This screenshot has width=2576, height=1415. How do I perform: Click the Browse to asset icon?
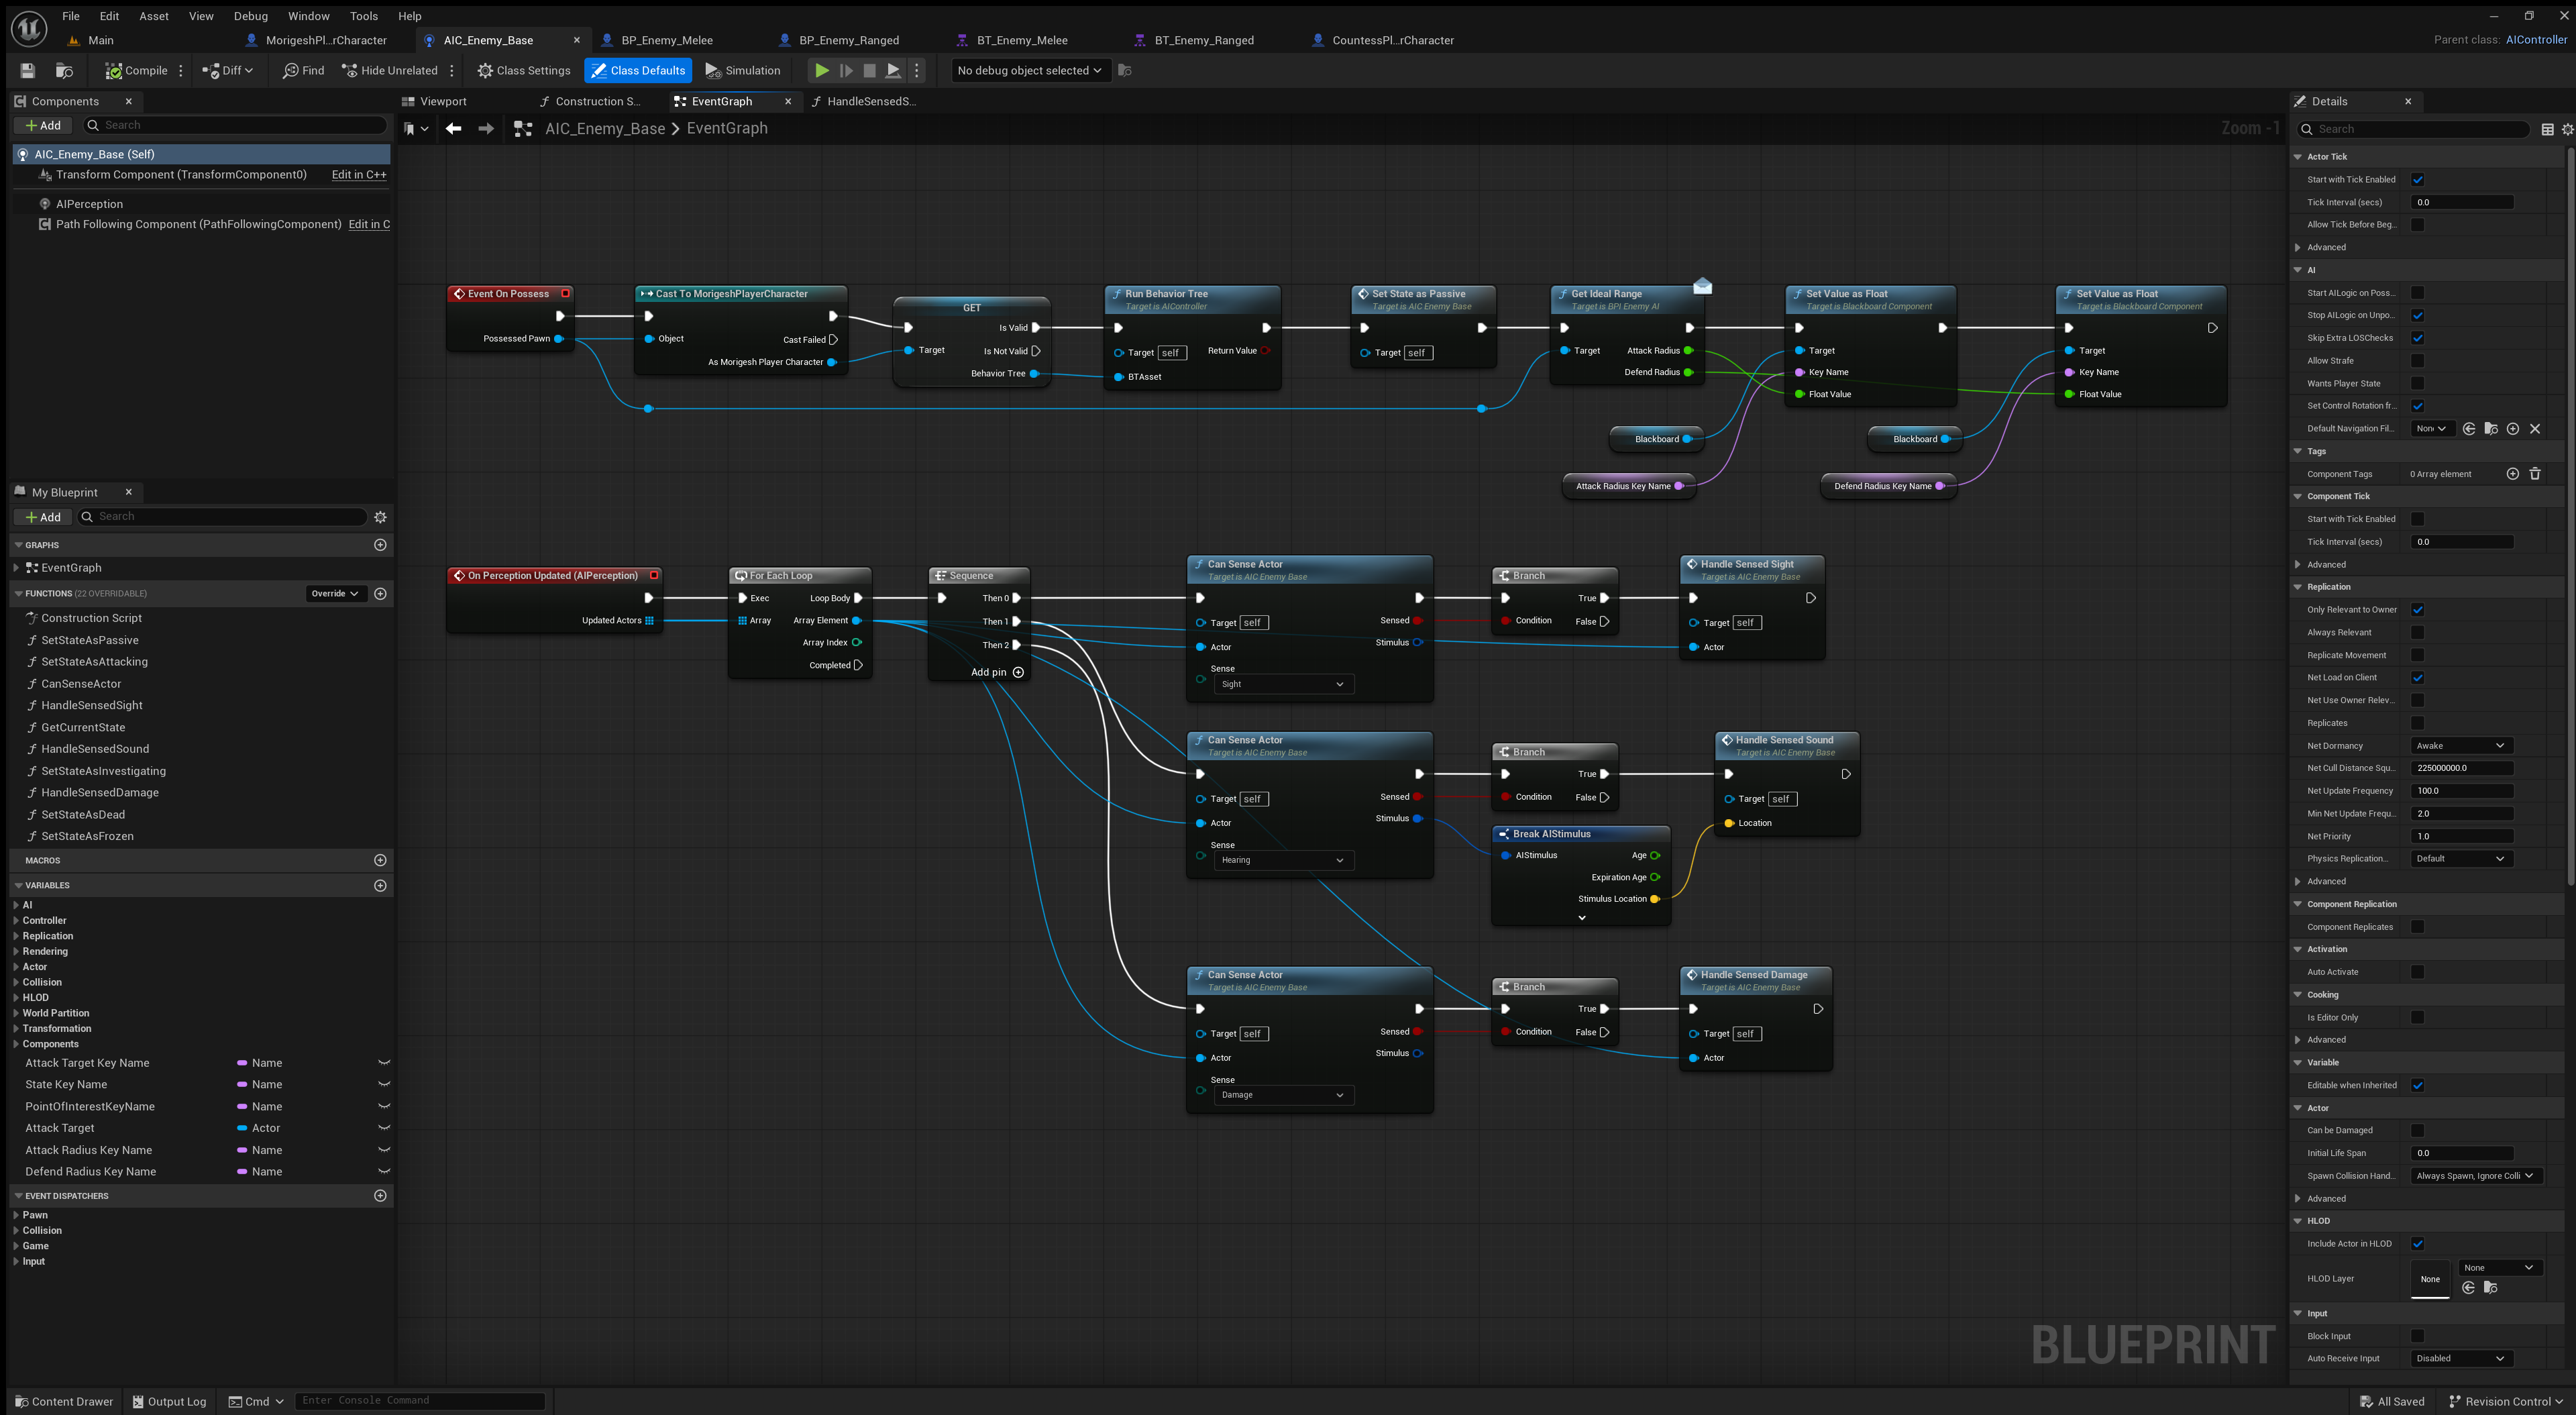tap(64, 70)
